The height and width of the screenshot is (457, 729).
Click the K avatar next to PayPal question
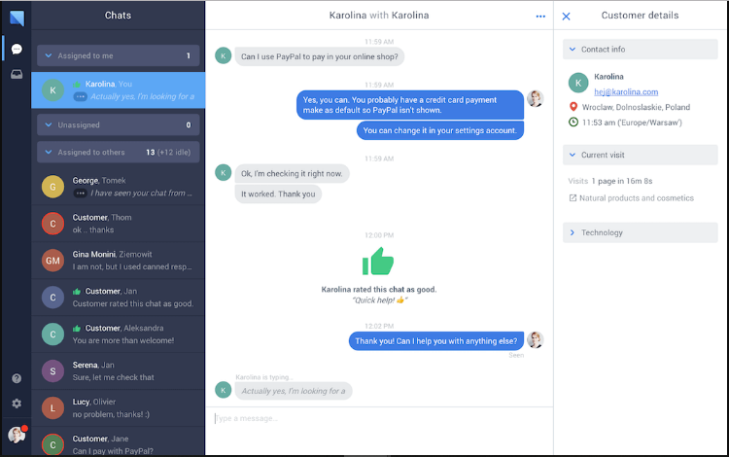click(224, 55)
